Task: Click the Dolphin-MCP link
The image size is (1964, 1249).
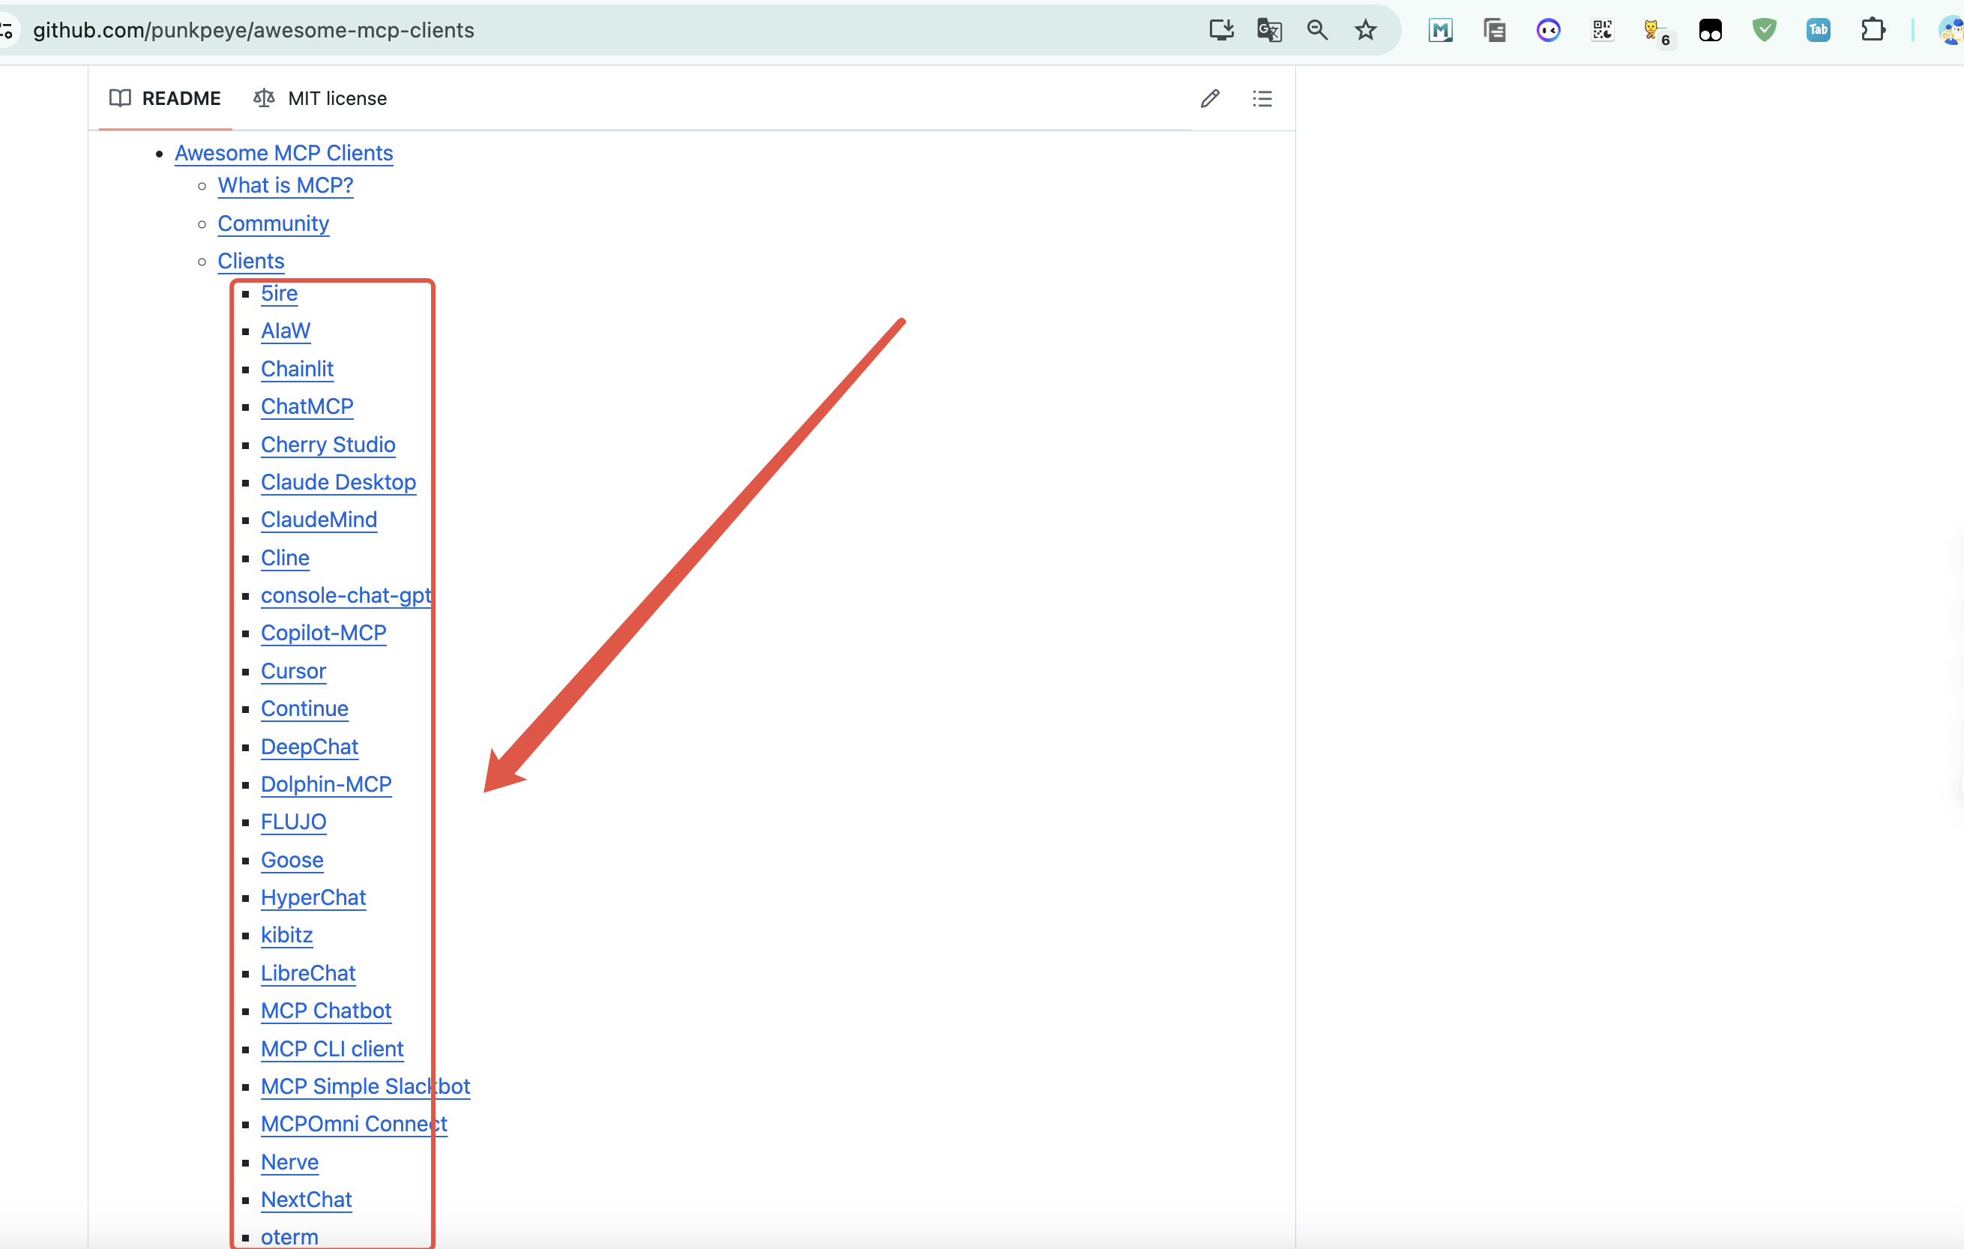Action: (x=326, y=785)
